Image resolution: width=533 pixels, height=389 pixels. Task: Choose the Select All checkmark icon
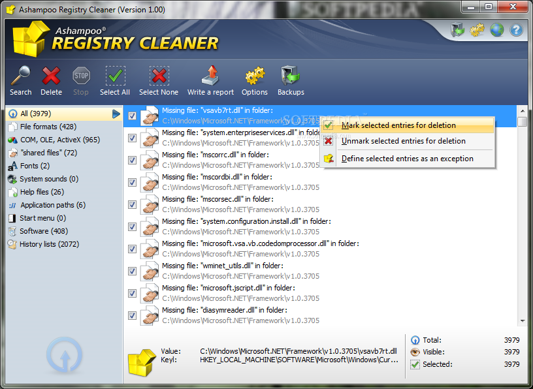(115, 76)
